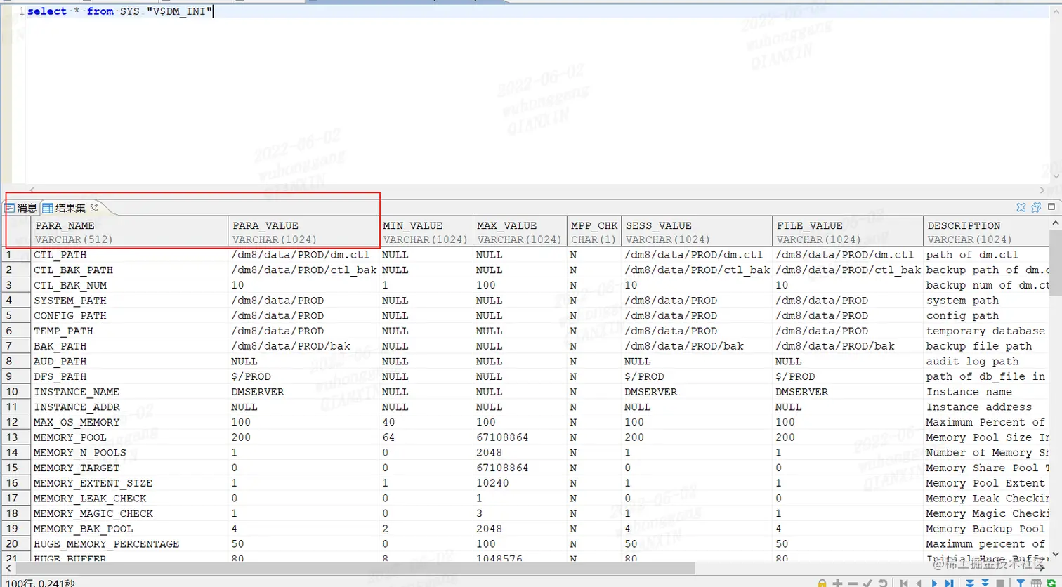This screenshot has width=1062, height=587.
Task: Switch to the 消息 tab
Action: (21, 208)
